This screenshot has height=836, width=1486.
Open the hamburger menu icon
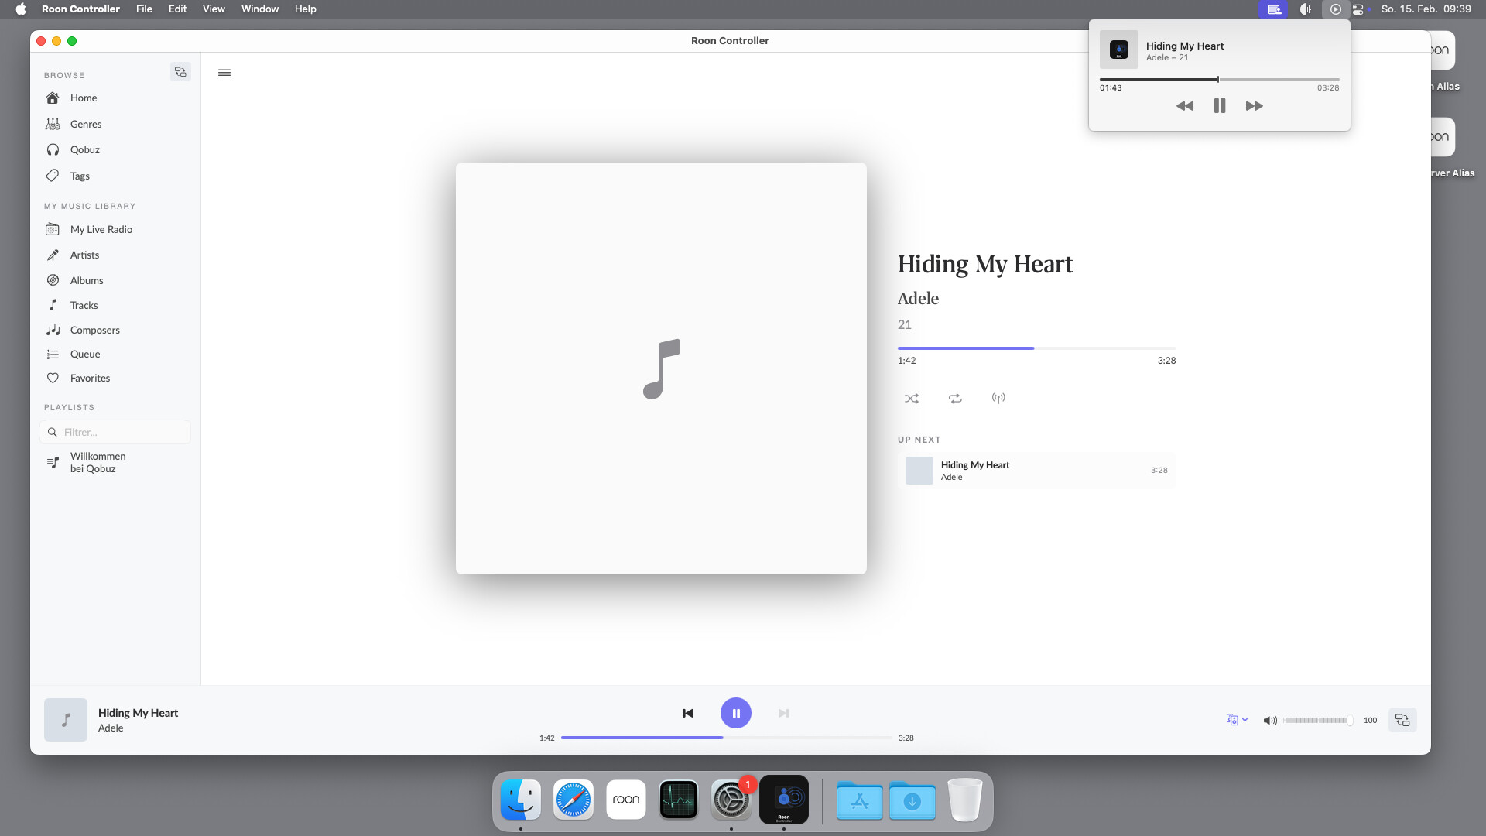click(224, 73)
